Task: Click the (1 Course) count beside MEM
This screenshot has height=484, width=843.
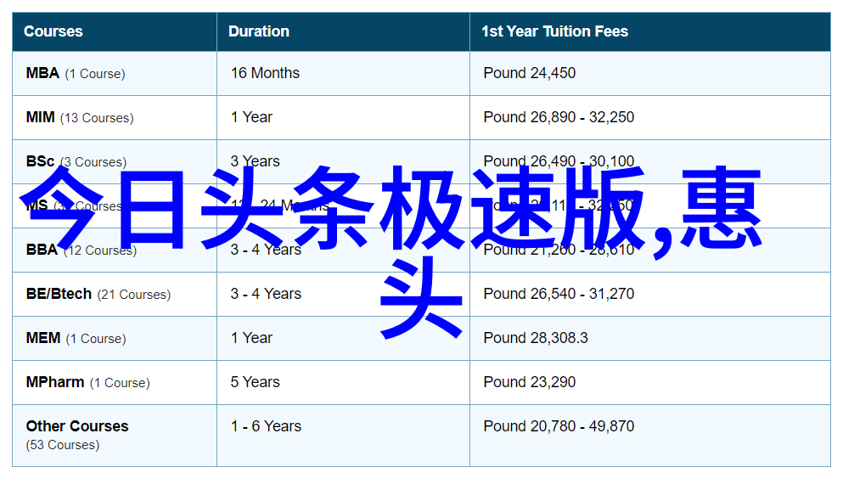Action: 96,338
